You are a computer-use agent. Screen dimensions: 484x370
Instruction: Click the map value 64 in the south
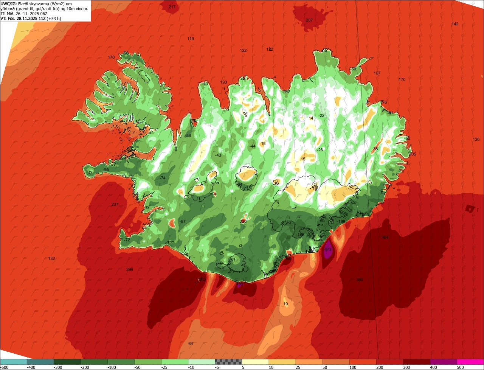tap(191, 344)
